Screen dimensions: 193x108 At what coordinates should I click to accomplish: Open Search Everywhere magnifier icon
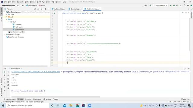point(185,5)
